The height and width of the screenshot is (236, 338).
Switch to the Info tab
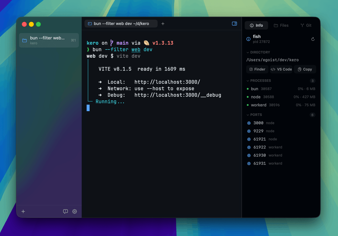(256, 25)
